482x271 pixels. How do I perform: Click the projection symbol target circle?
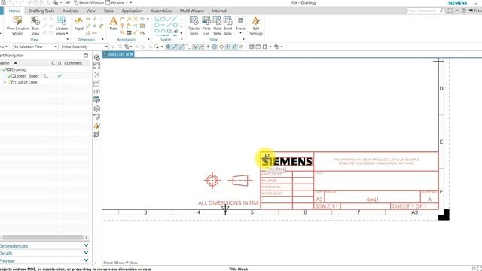(x=212, y=181)
